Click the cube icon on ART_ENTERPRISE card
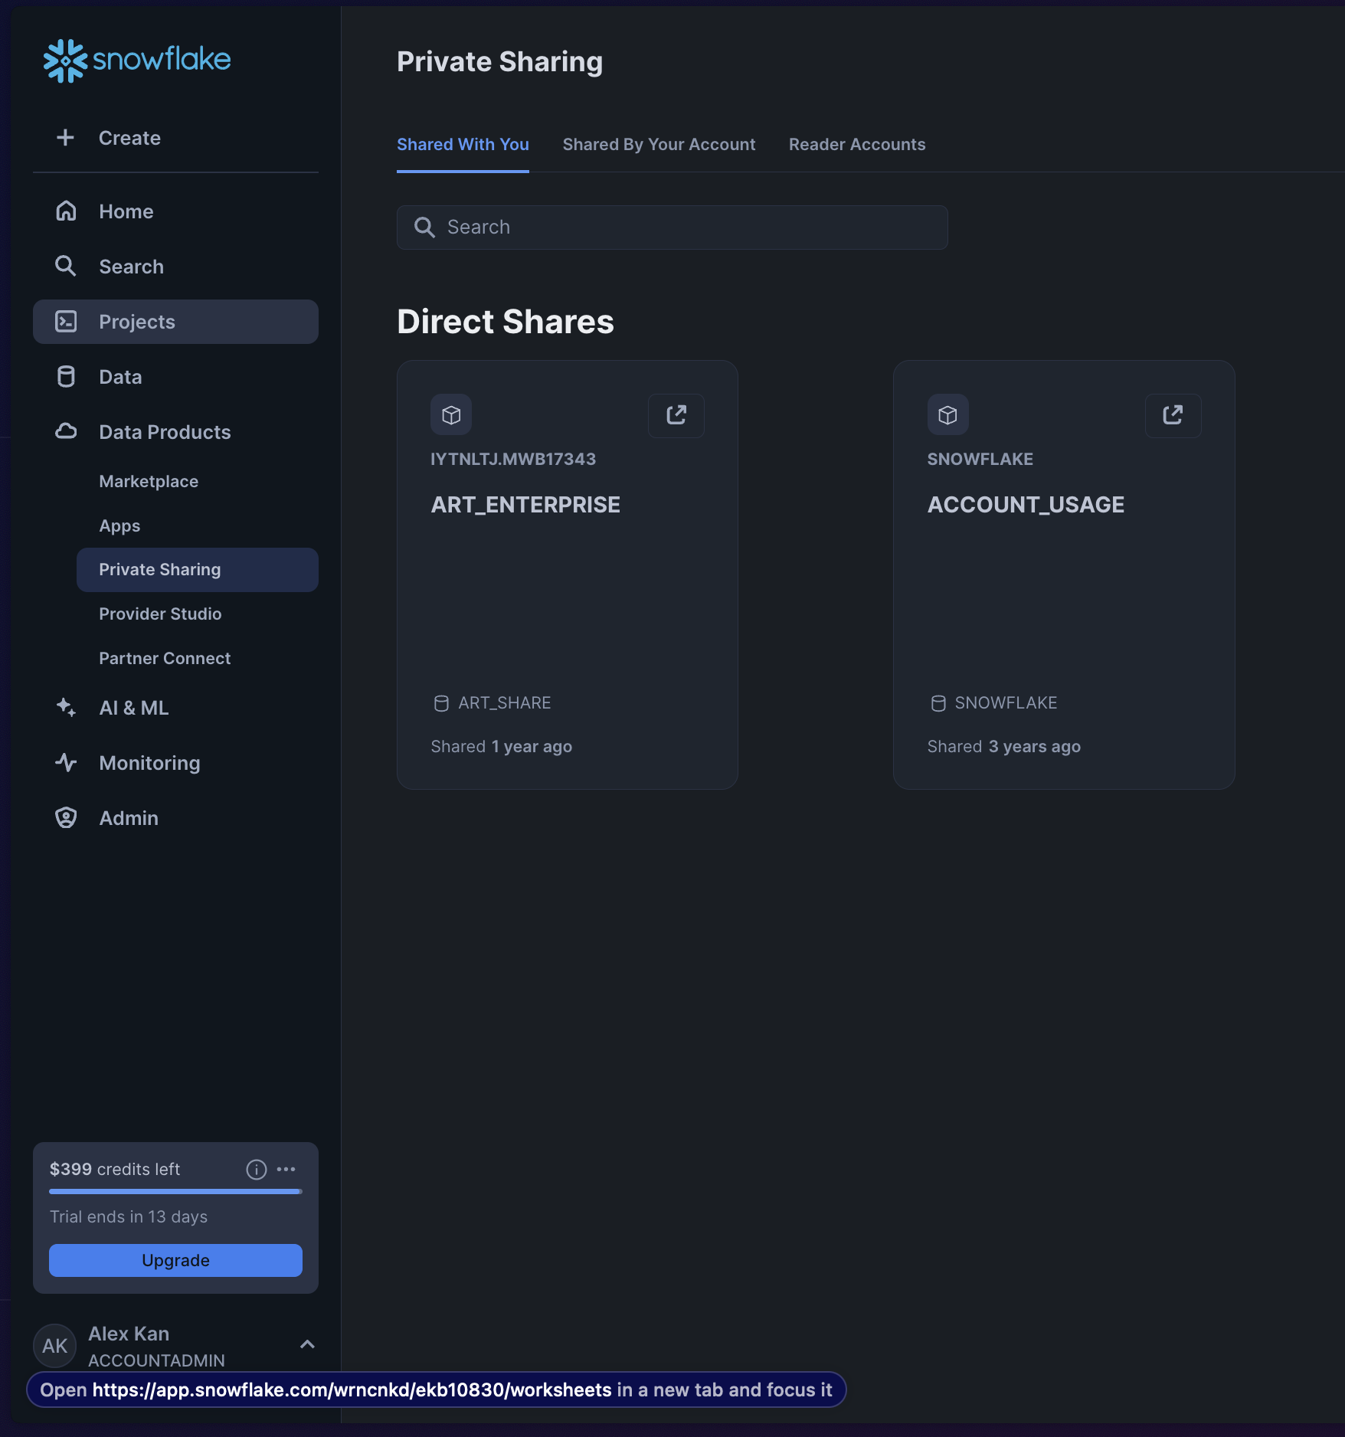The width and height of the screenshot is (1345, 1437). point(451,415)
